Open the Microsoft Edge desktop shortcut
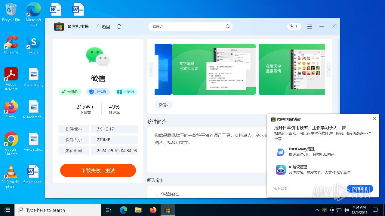The image size is (385, 216). [33, 14]
